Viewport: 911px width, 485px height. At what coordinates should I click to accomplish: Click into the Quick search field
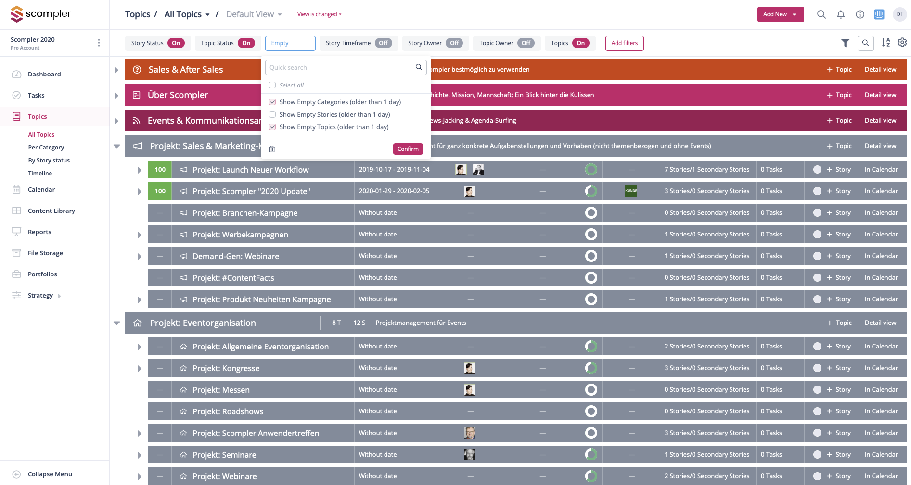[x=341, y=68]
